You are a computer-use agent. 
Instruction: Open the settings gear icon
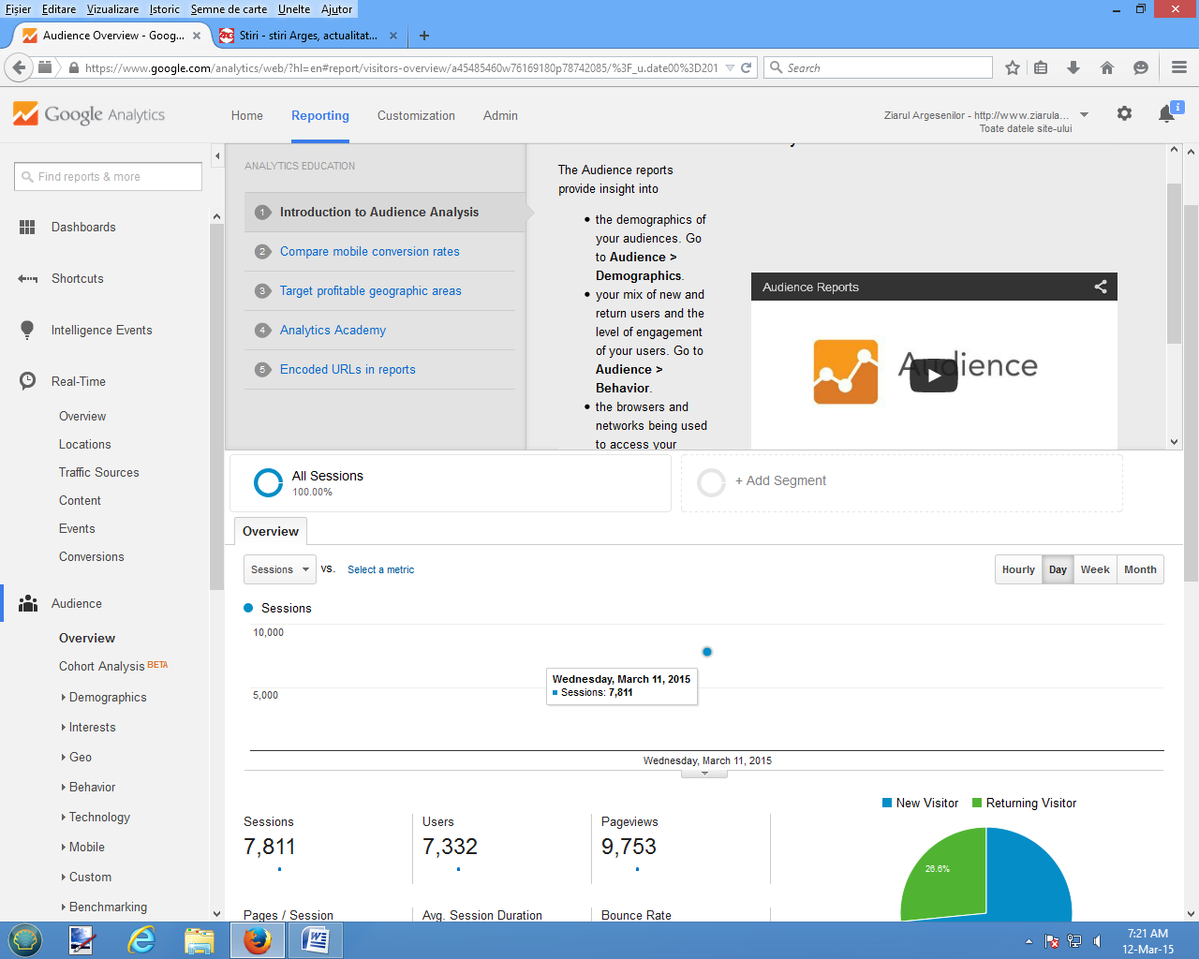point(1124,113)
